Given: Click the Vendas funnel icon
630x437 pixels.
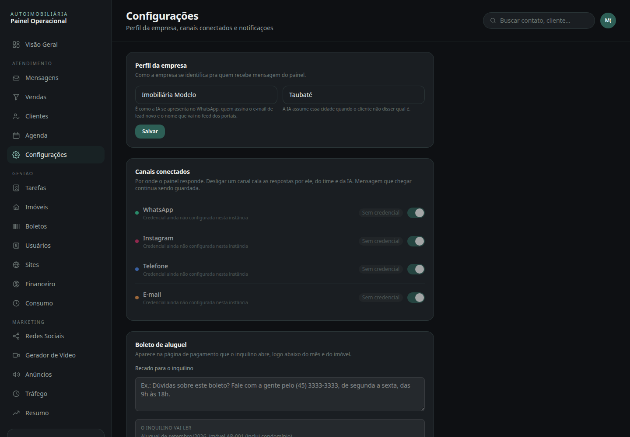Looking at the screenshot, I should point(16,97).
